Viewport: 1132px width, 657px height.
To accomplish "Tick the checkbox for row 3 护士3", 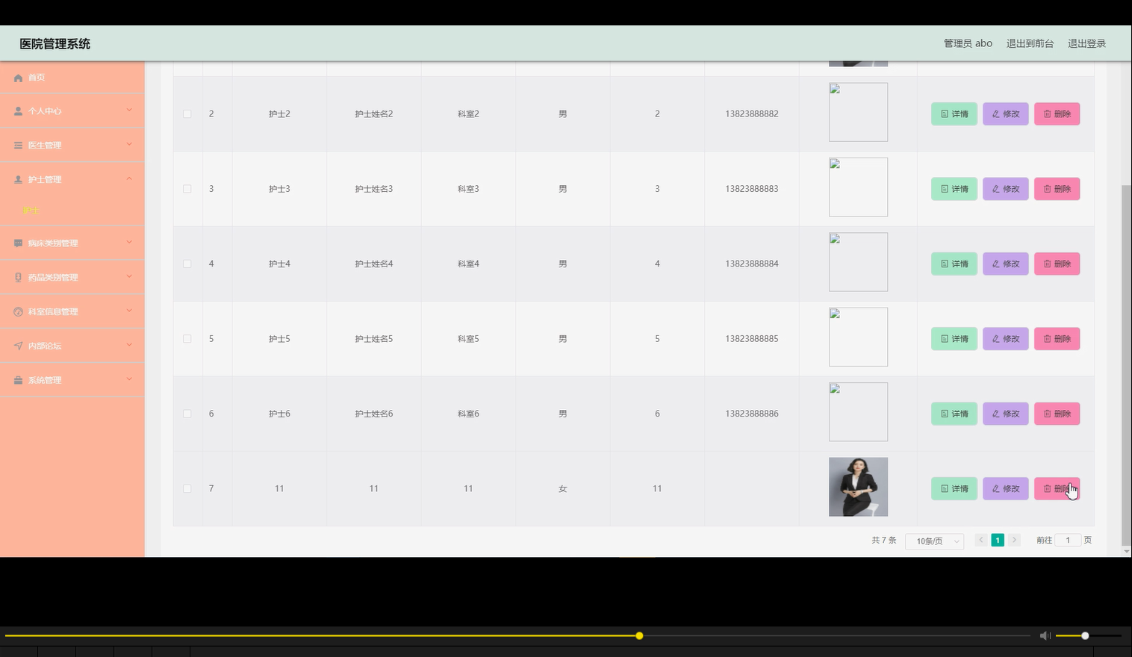I will coord(187,189).
